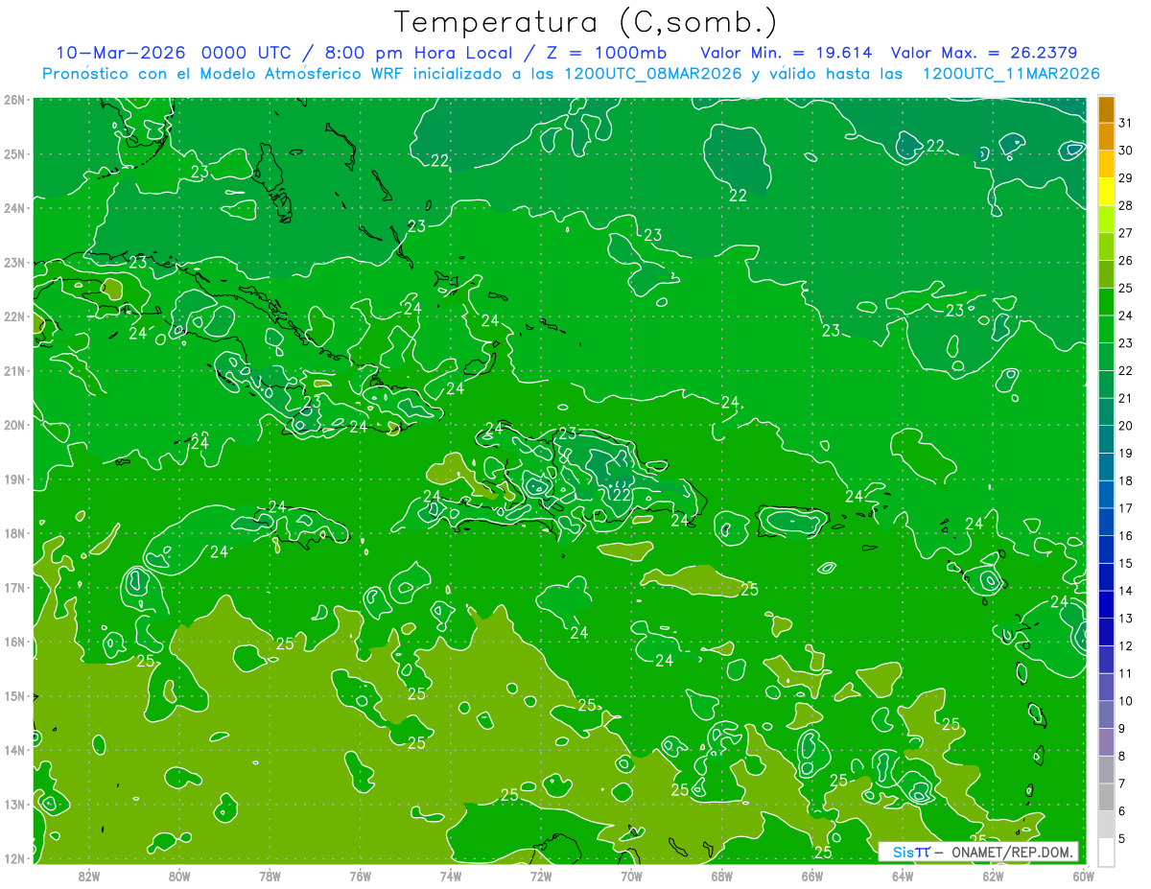1151x889 pixels.
Task: Click the colorbar label "15"
Action: tap(1125, 563)
